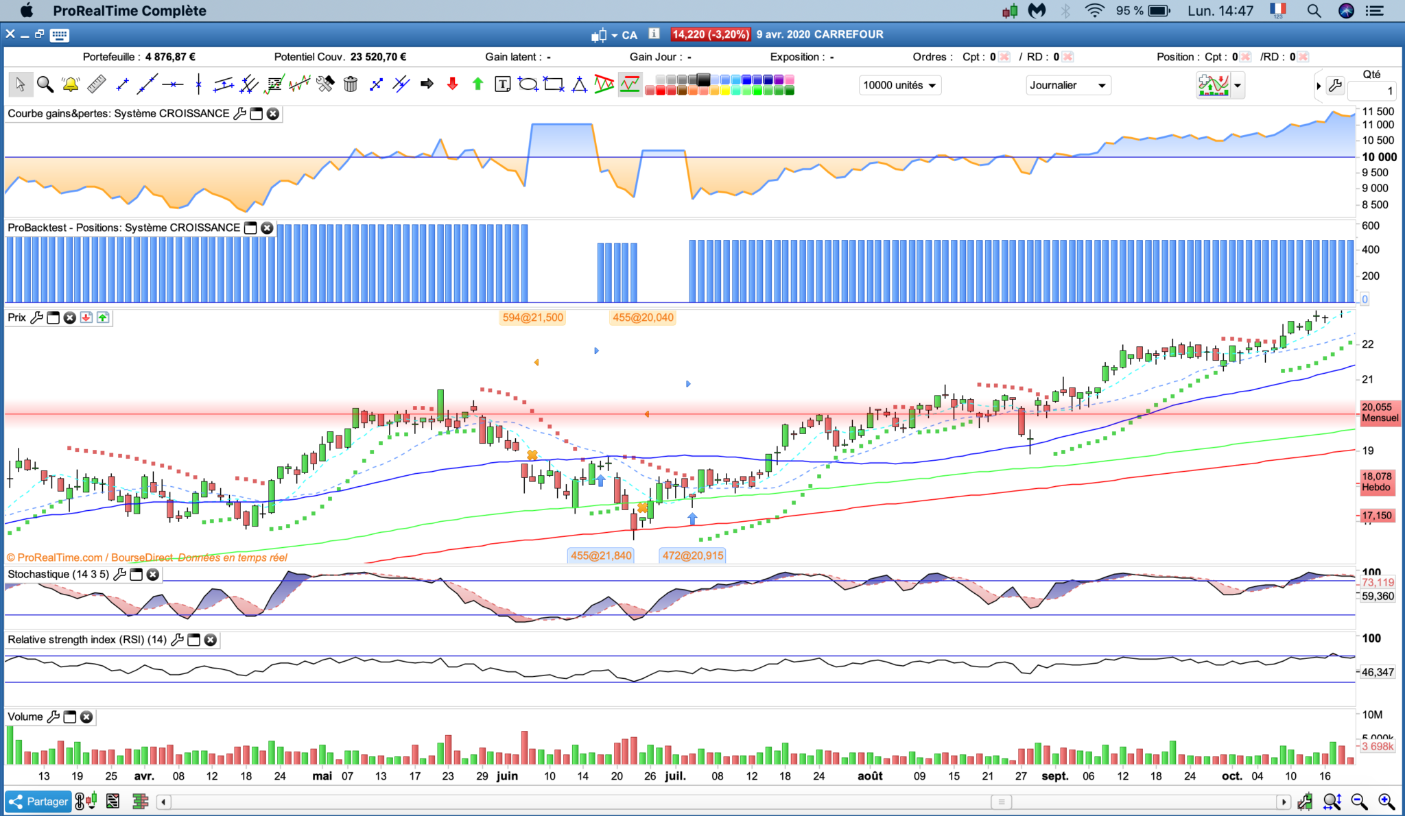Expand the trading system icon dropdown arrow
The width and height of the screenshot is (1405, 816).
pyautogui.click(x=1238, y=86)
